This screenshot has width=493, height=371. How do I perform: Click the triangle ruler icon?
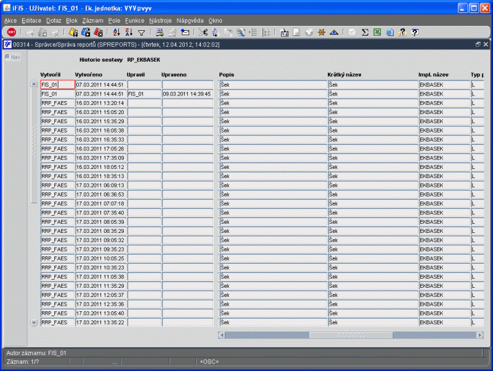[334, 32]
